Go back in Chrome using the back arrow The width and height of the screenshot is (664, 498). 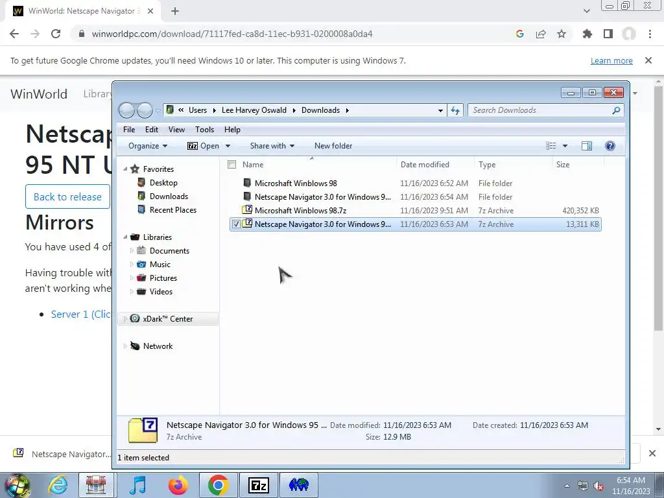point(14,34)
